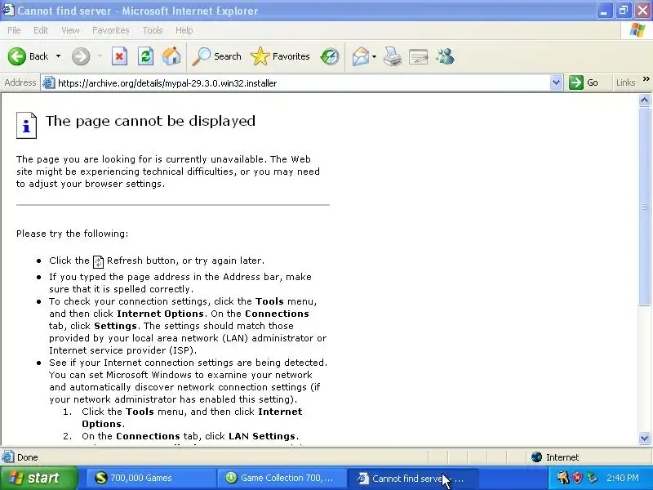This screenshot has width=653, height=490.
Task: Click the small Refresh icon in the page text
Action: coord(98,261)
